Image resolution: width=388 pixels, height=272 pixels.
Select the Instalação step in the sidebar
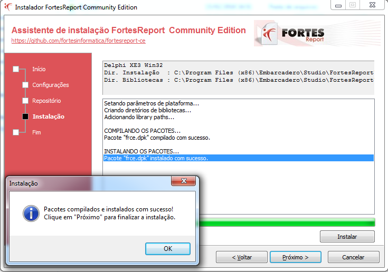(x=48, y=116)
